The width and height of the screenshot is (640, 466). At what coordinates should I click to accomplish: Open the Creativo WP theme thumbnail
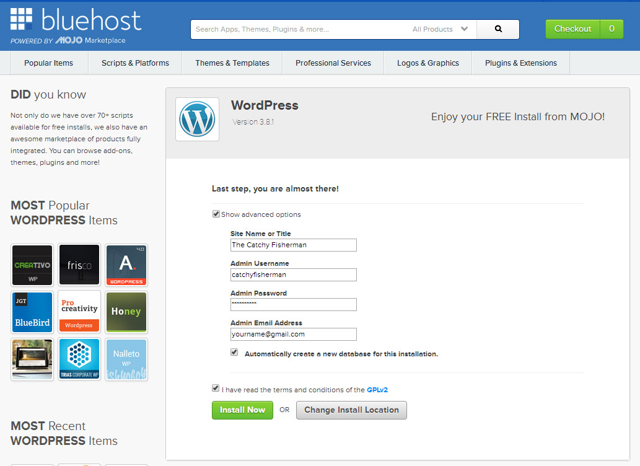click(32, 265)
